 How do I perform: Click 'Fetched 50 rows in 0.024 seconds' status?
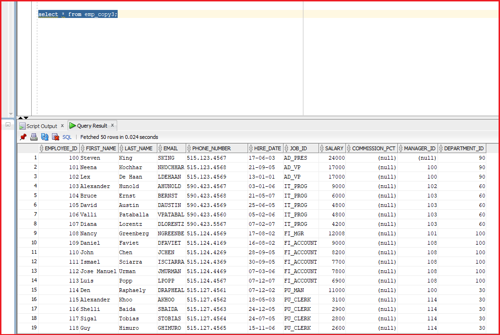(119, 137)
